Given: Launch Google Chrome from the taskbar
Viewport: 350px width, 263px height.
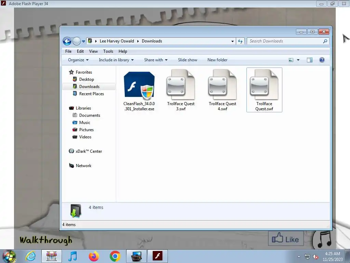Looking at the screenshot, I should click(115, 256).
